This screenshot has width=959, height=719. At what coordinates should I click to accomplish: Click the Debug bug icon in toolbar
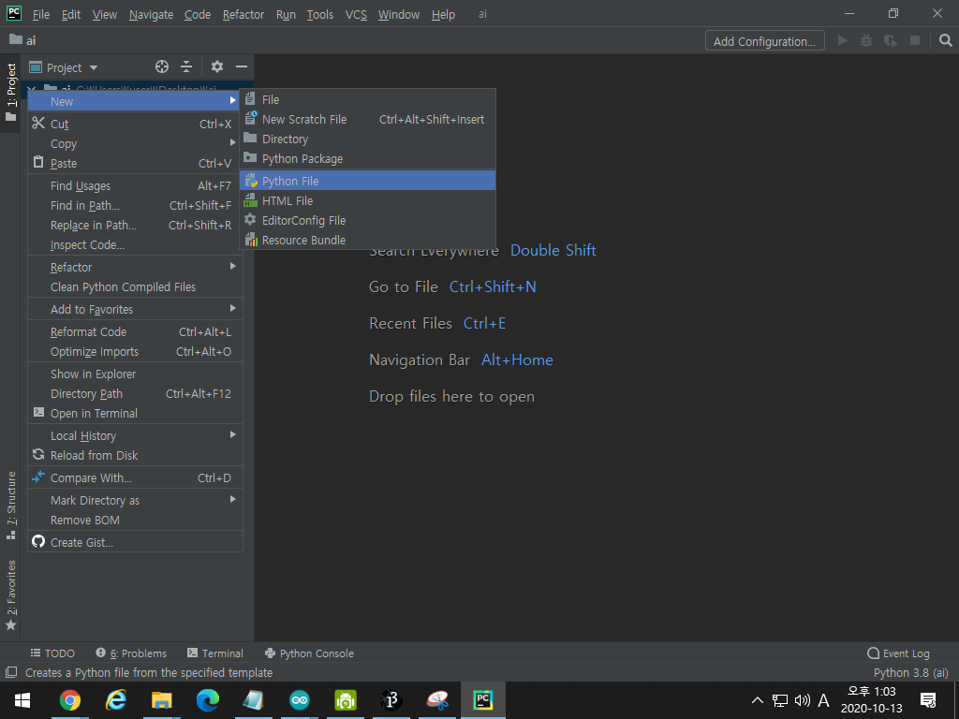point(866,40)
